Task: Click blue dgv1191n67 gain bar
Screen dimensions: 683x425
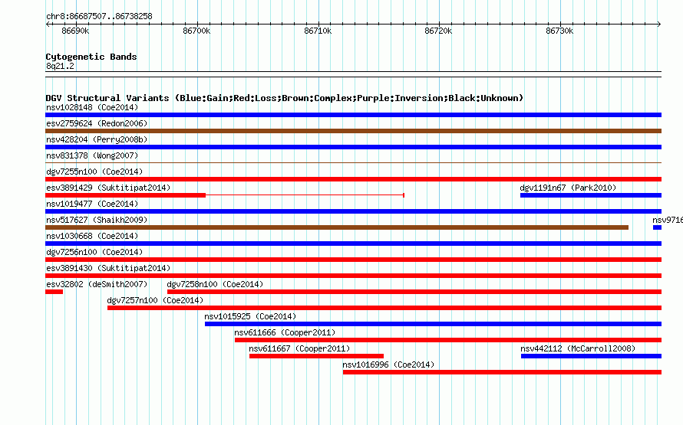Action: coord(591,195)
